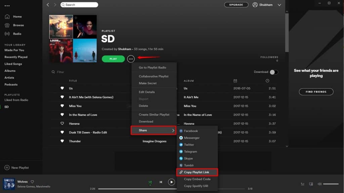Open the three-dot app menu
Image resolution: width=344 pixels, height=193 pixels.
(7, 6)
